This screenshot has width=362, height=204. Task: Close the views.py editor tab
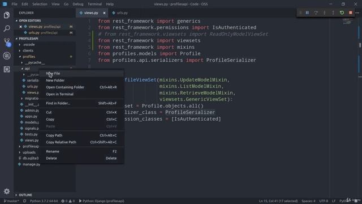pyautogui.click(x=104, y=13)
